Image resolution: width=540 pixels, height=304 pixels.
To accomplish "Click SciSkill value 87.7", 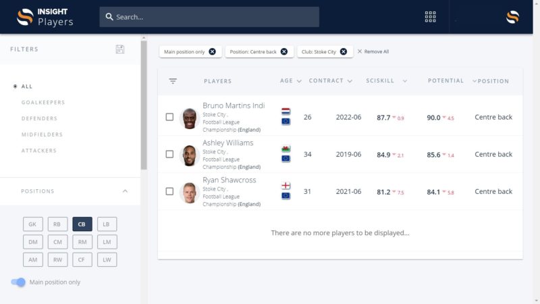I will pyautogui.click(x=383, y=118).
